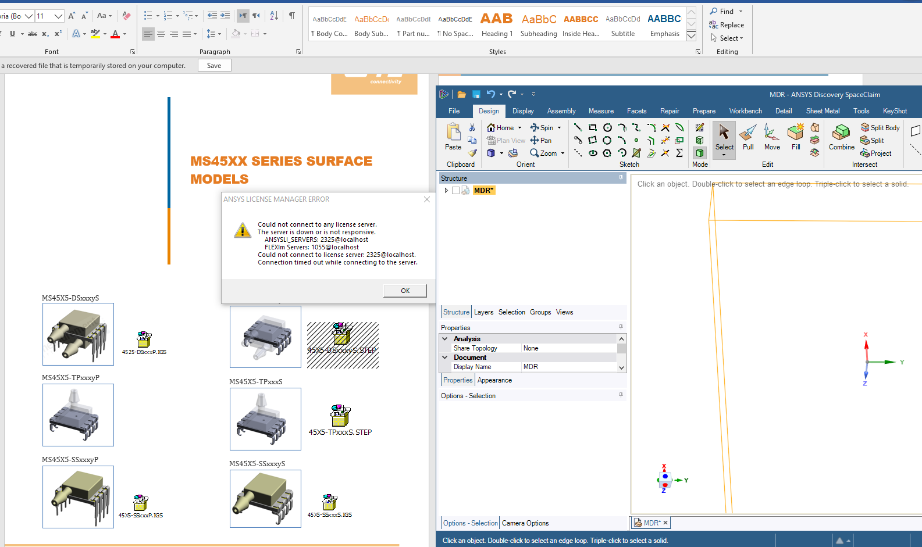Toggle Center alignment in Word

161,34
